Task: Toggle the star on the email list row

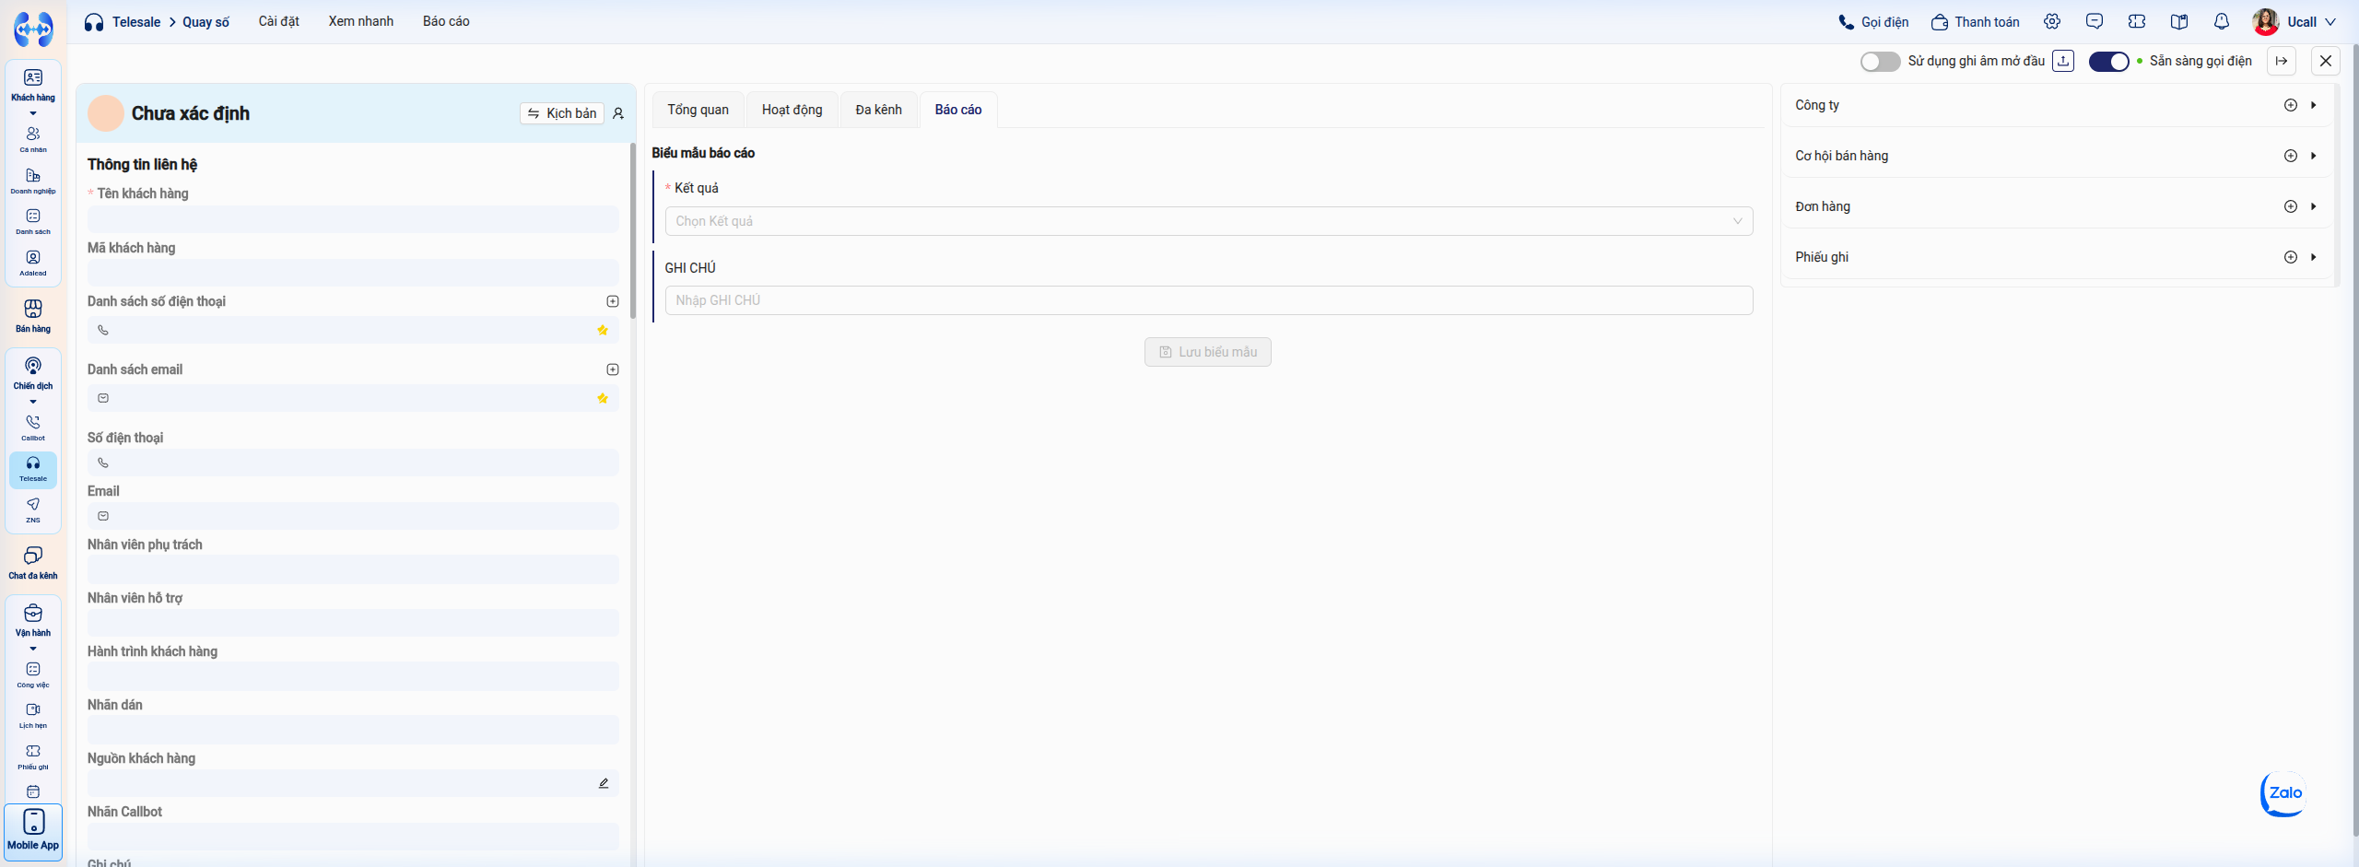Action: point(603,398)
